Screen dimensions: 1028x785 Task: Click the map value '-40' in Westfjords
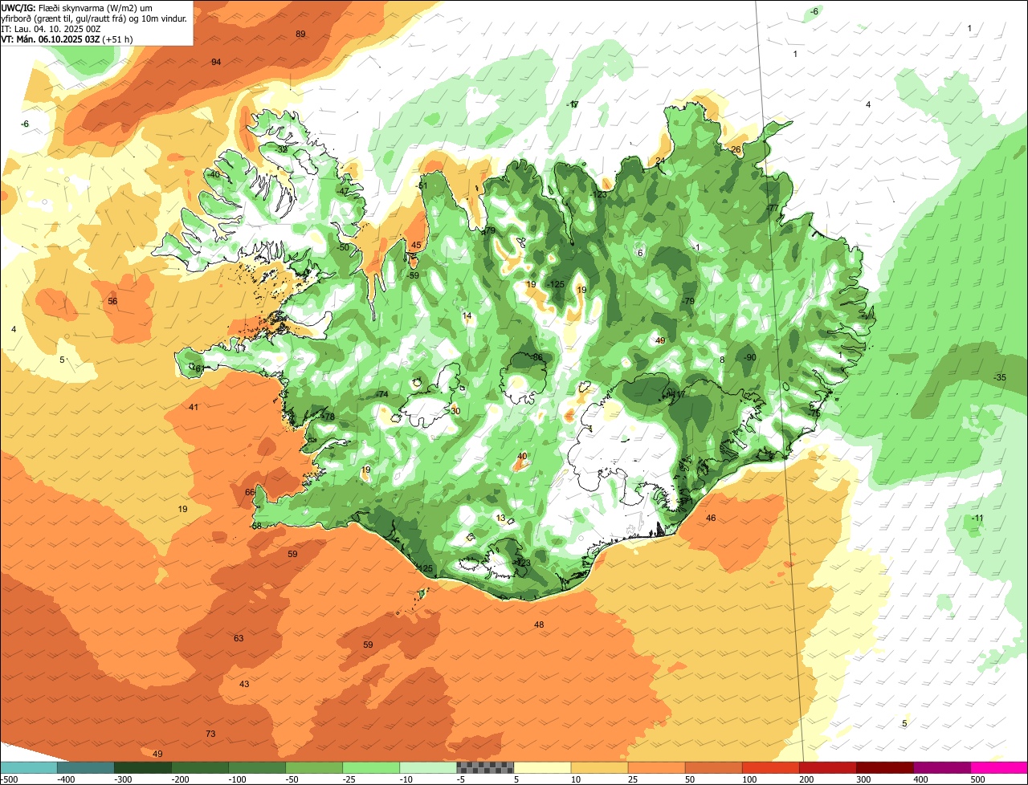point(213,174)
